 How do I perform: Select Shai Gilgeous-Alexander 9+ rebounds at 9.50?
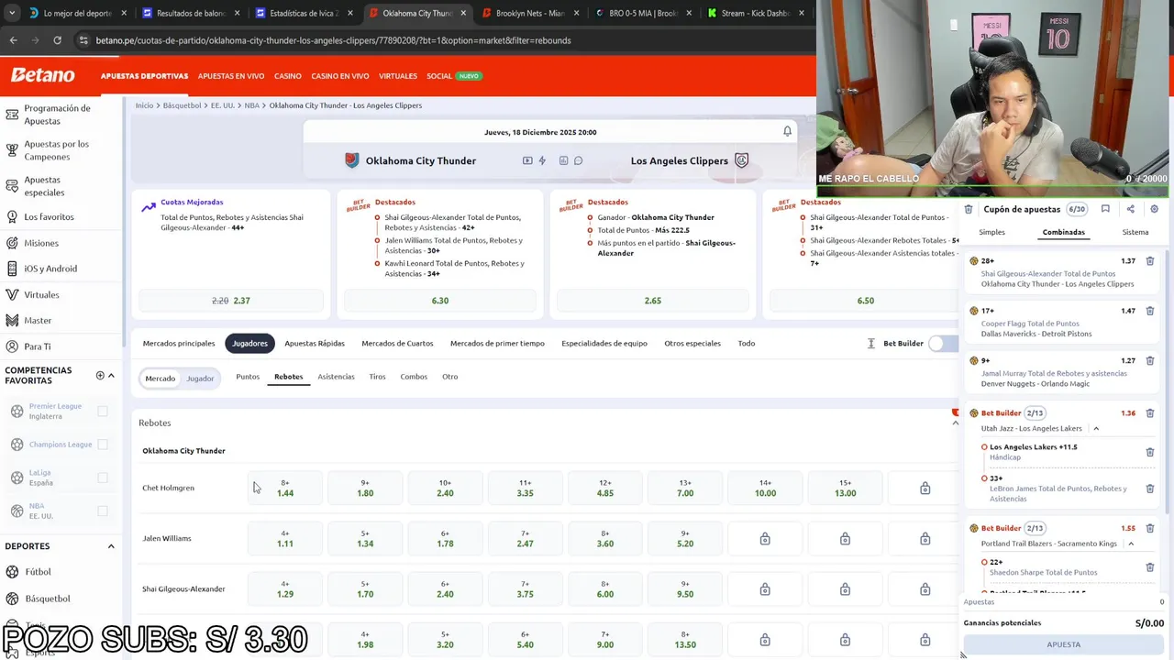(685, 588)
